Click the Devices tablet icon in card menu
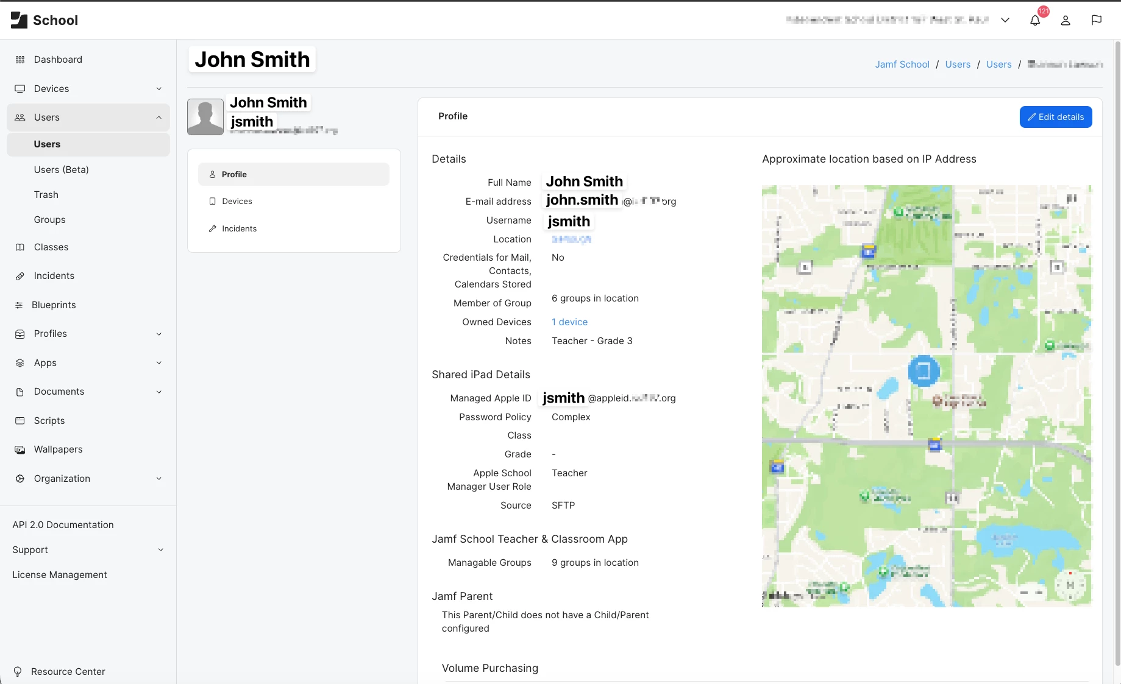Screen dimensions: 1121x684 213,201
